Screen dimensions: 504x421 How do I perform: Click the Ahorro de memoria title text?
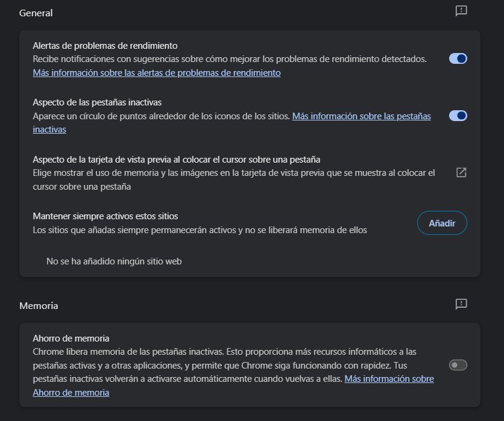tap(71, 338)
